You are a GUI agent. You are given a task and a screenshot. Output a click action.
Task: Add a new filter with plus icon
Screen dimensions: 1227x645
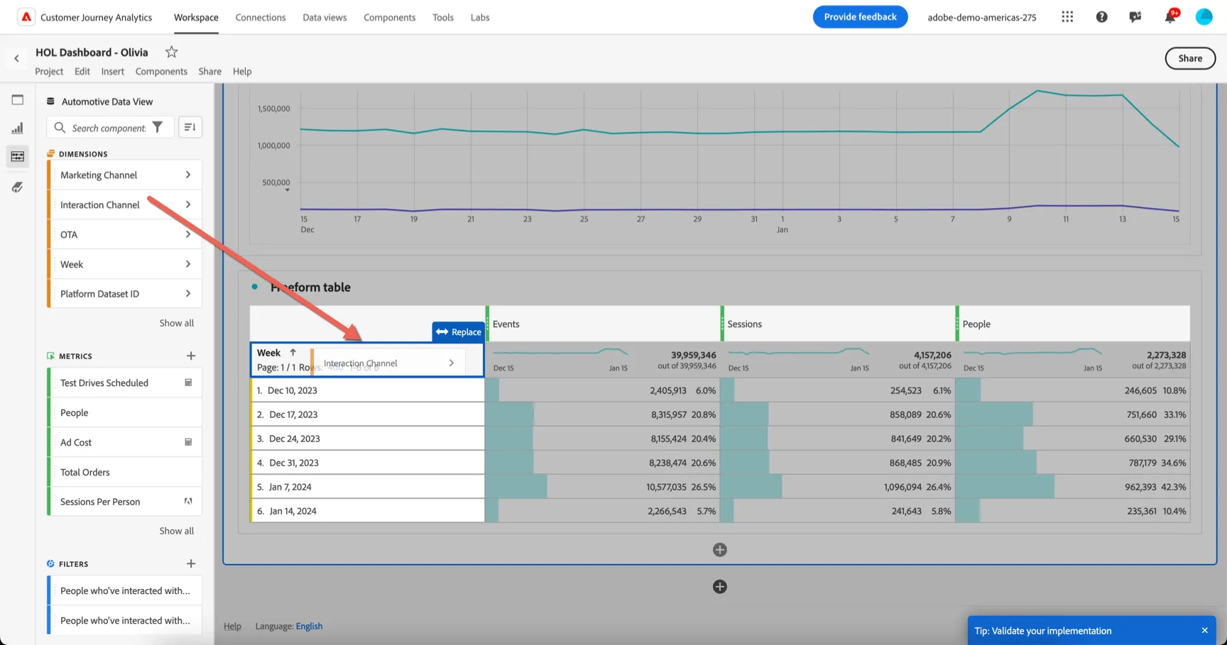[191, 563]
